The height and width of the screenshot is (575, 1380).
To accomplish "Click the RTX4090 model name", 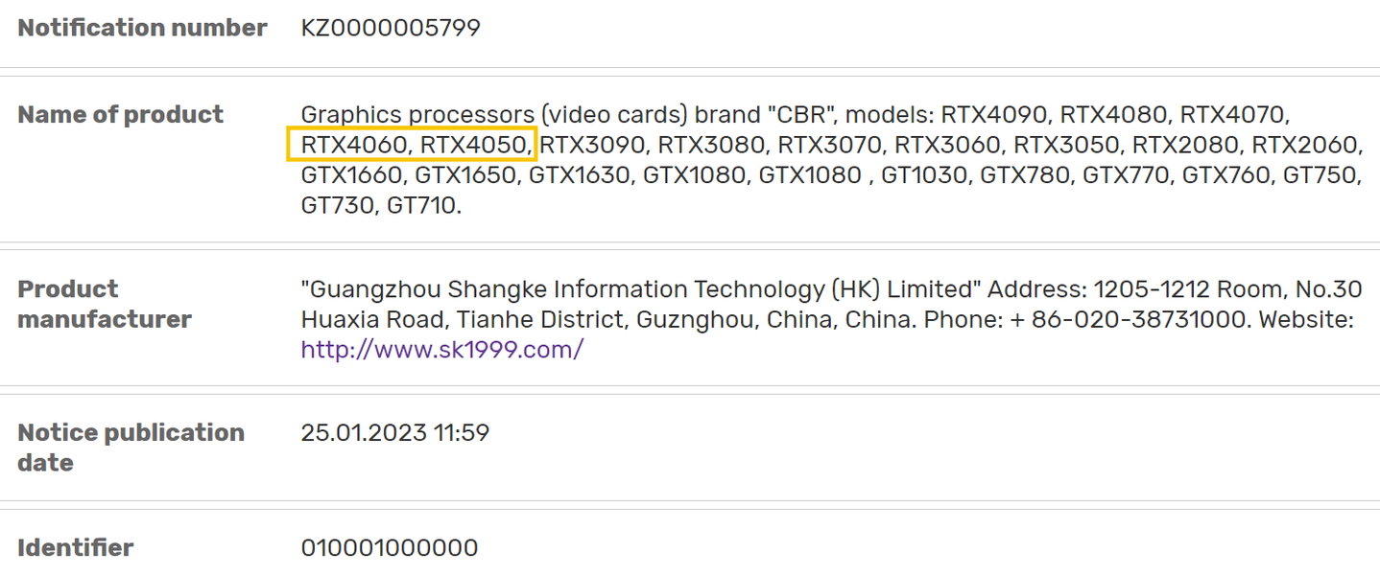I will 995,115.
